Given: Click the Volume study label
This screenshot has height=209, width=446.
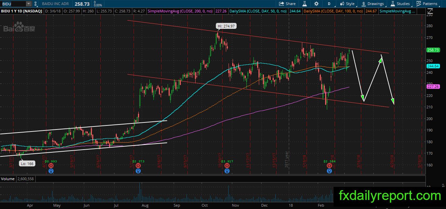Looking at the screenshot, I should 7,179.
